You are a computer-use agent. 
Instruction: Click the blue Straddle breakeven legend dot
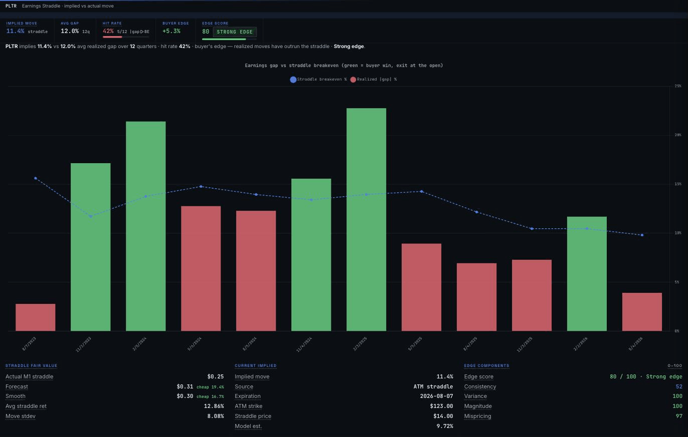click(x=293, y=79)
